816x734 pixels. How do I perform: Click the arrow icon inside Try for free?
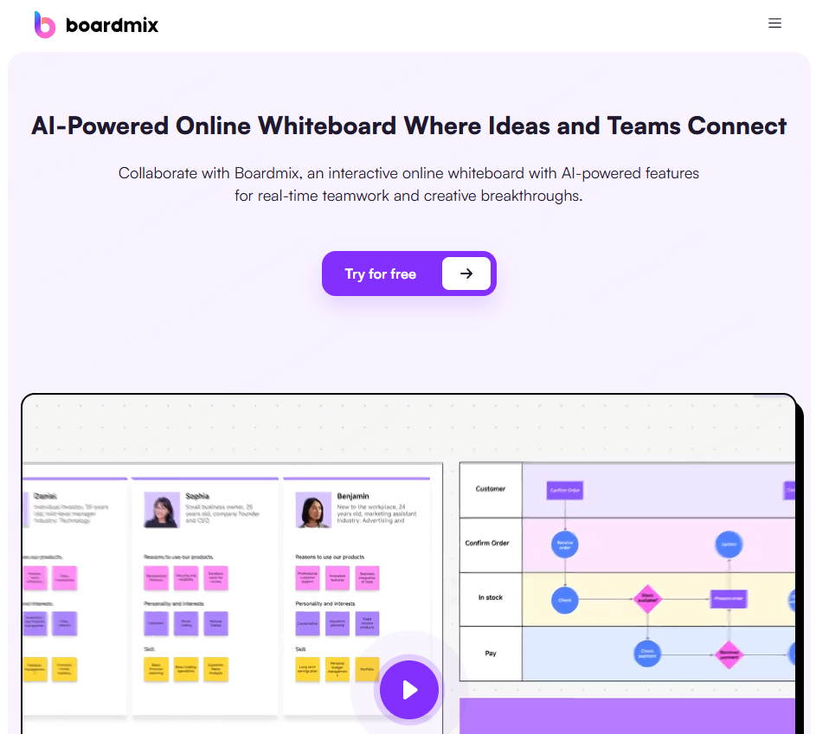coord(466,274)
